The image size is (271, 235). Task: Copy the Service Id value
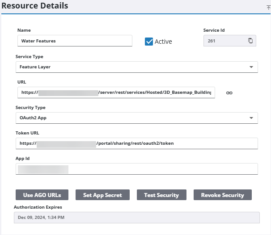pyautogui.click(x=250, y=41)
